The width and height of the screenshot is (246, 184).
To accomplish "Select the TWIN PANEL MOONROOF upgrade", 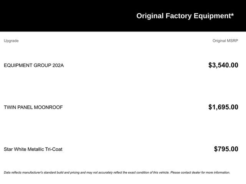I will [33, 107].
